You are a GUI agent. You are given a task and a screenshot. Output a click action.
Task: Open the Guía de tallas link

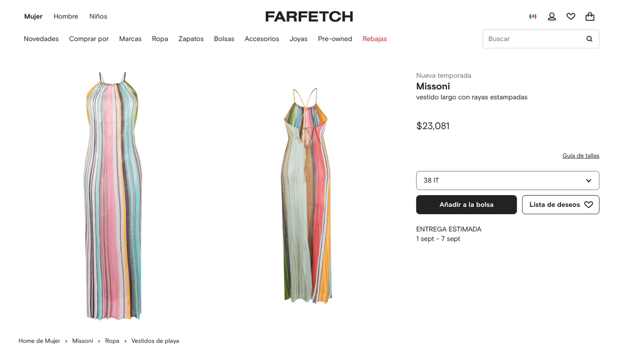pos(581,156)
